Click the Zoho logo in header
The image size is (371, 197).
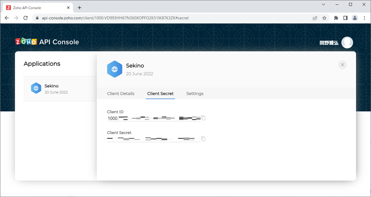[x=26, y=42]
